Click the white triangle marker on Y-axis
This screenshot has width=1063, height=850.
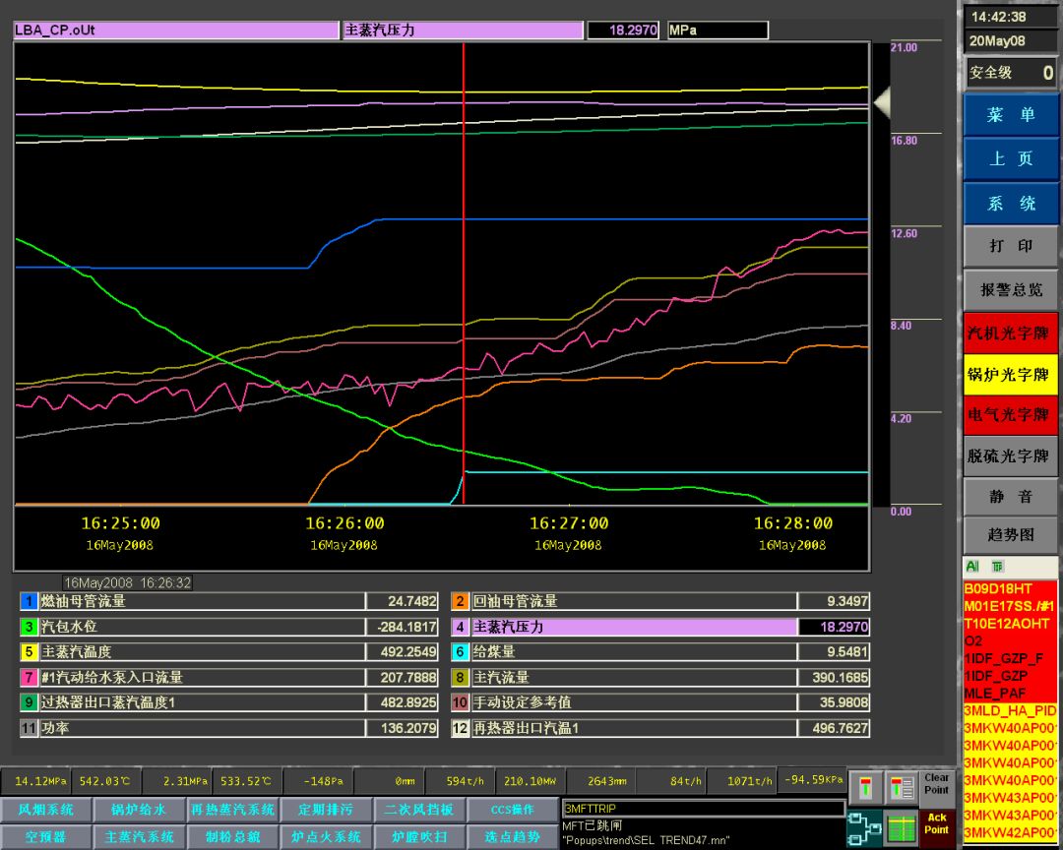point(881,102)
